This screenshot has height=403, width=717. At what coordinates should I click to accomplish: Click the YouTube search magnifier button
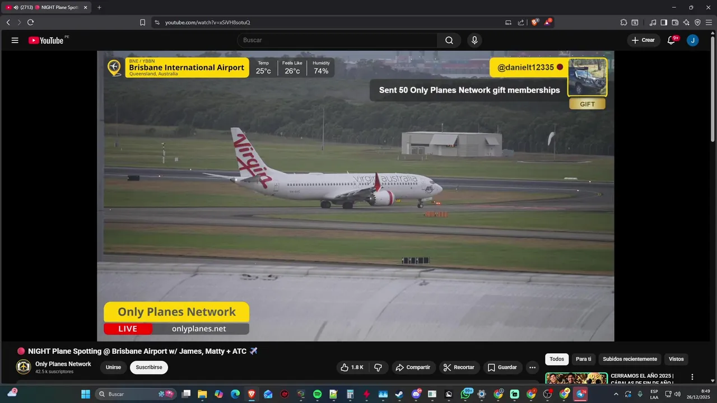[449, 40]
